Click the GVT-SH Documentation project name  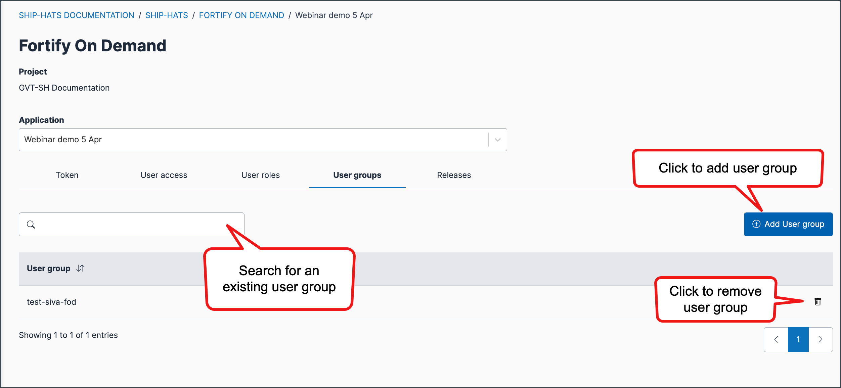[x=64, y=88]
